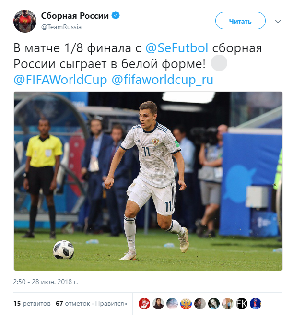Open the World Cup trophy logo avatar
This screenshot has height=320, width=293.
point(256,304)
